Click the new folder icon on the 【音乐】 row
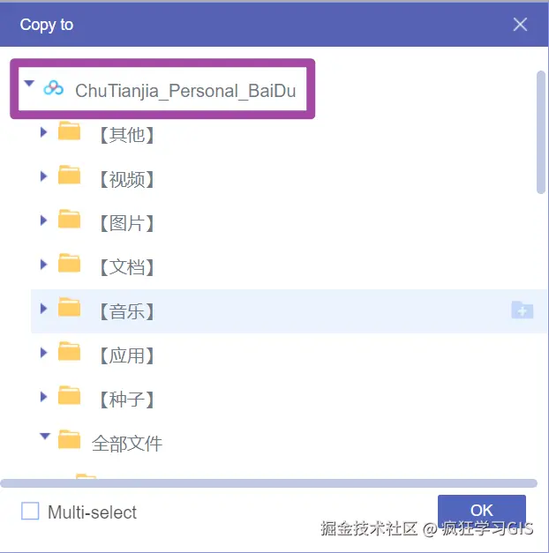Image resolution: width=549 pixels, height=553 pixels. (x=522, y=310)
